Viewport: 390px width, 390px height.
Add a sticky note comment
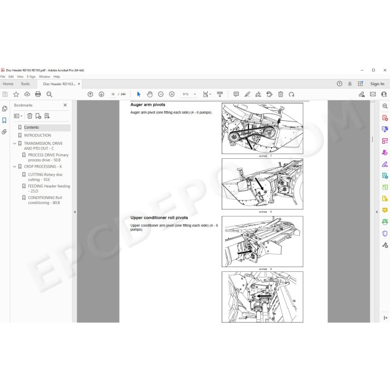[236, 94]
